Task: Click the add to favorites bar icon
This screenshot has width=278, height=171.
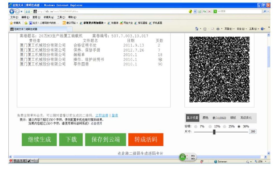Action: coord(26,23)
